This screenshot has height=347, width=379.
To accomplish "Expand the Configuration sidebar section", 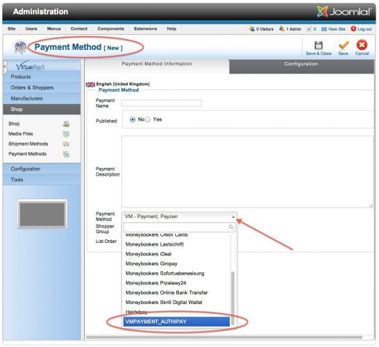I will (42, 169).
